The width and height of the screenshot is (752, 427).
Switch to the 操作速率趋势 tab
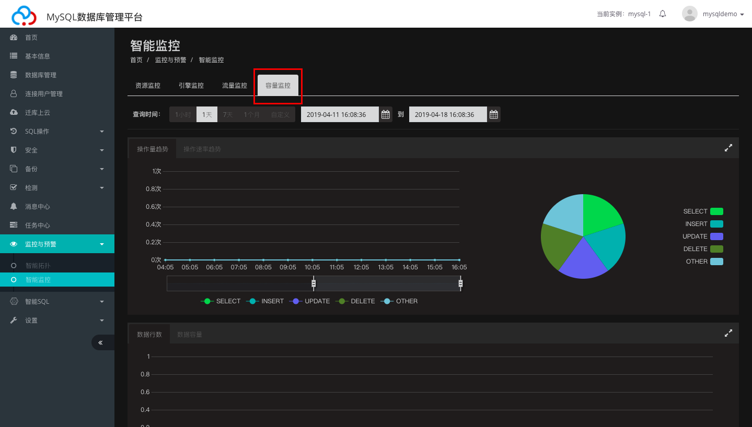(202, 149)
